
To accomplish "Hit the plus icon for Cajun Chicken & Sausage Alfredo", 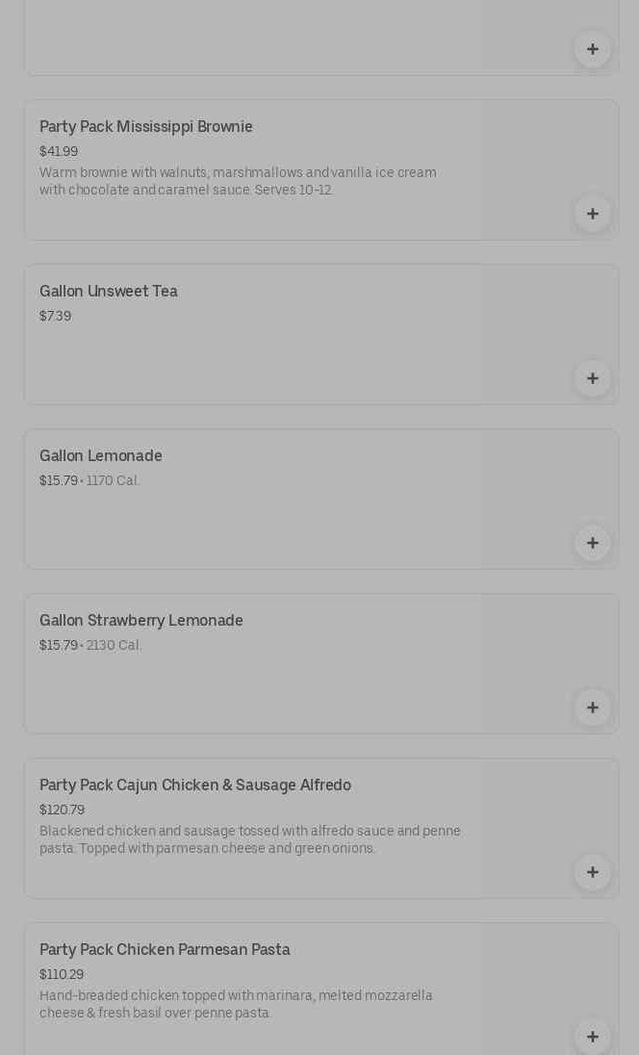I will coord(592,872).
